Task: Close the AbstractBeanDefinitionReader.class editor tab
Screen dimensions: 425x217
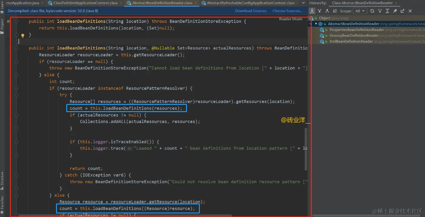Action: pyautogui.click(x=195, y=3)
